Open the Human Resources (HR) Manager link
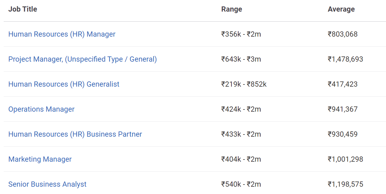Viewport: 386px width, 194px height. (62, 34)
